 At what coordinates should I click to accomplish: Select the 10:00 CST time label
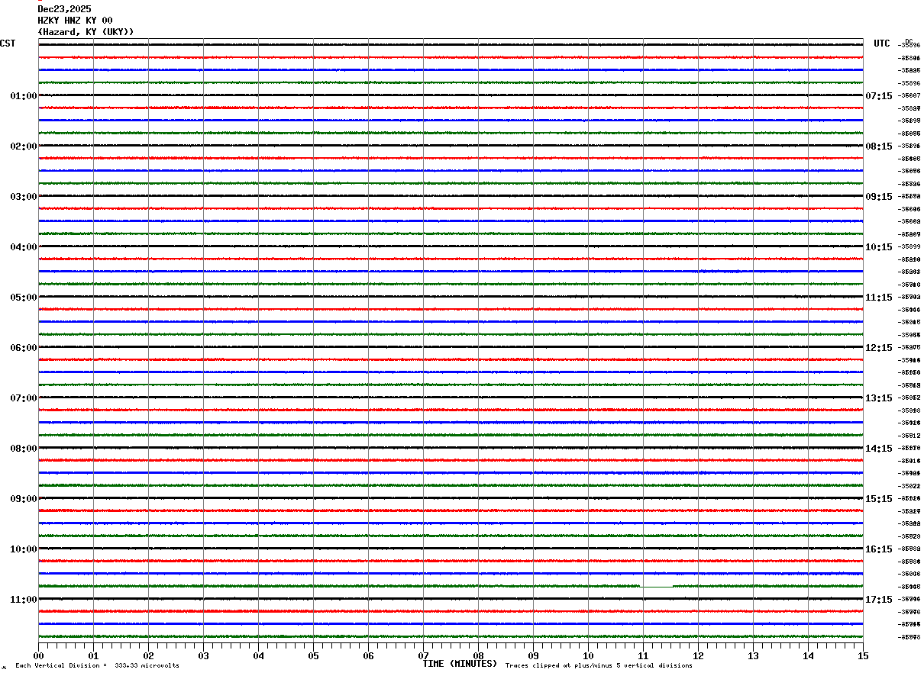[24, 549]
